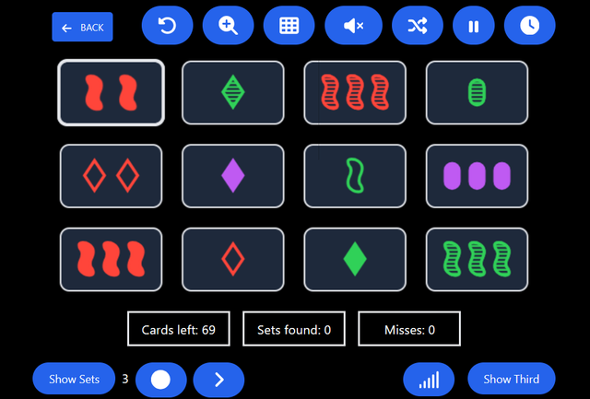Select the three solid purple ovals card
The image size is (590, 399).
[x=477, y=176]
